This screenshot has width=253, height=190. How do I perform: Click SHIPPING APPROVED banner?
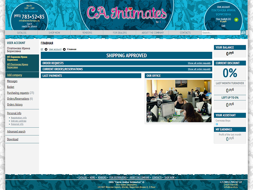click(126, 55)
